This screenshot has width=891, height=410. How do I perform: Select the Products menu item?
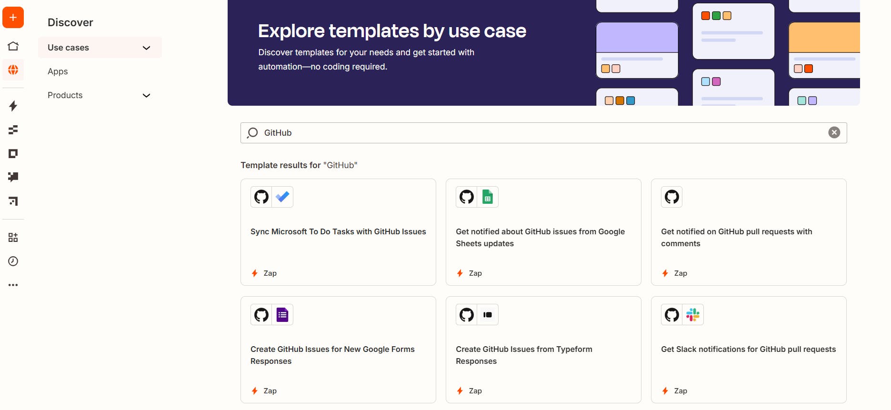[x=100, y=95]
